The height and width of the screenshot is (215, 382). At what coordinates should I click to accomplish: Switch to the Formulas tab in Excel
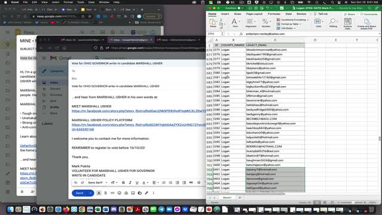coord(274,14)
